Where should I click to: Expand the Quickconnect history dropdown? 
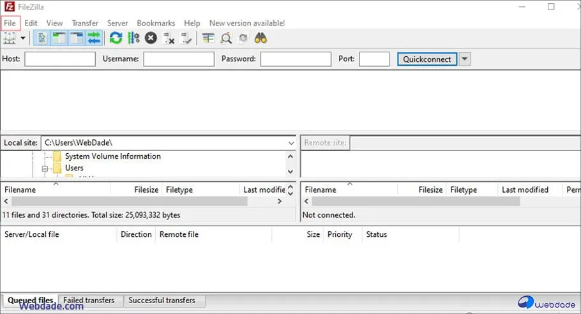coord(465,59)
